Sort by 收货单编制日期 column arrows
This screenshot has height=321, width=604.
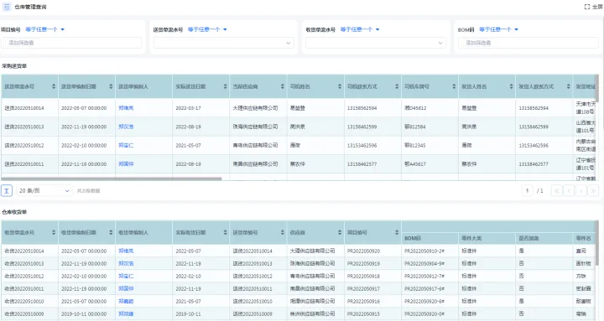point(111,232)
